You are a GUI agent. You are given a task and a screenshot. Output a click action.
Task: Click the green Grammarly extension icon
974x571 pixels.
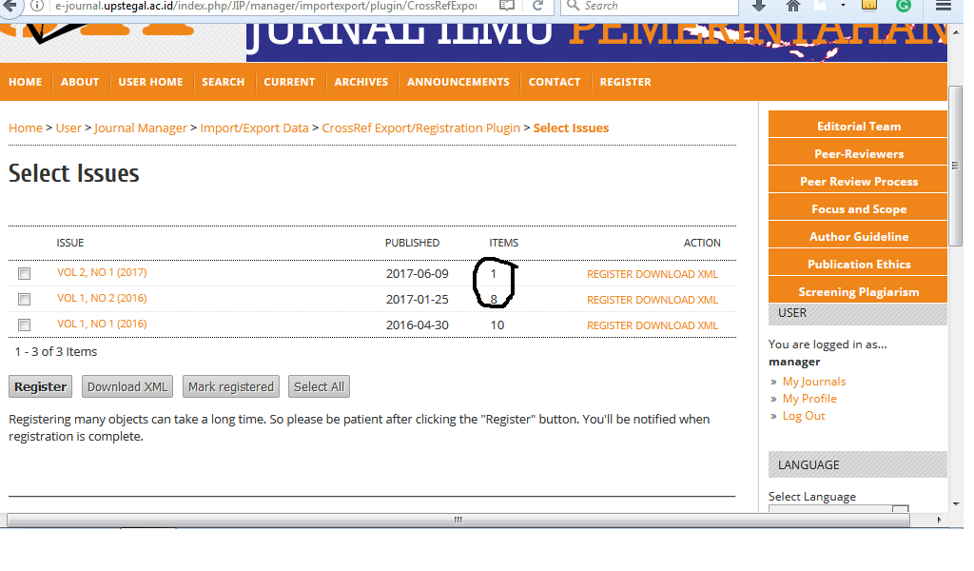904,6
